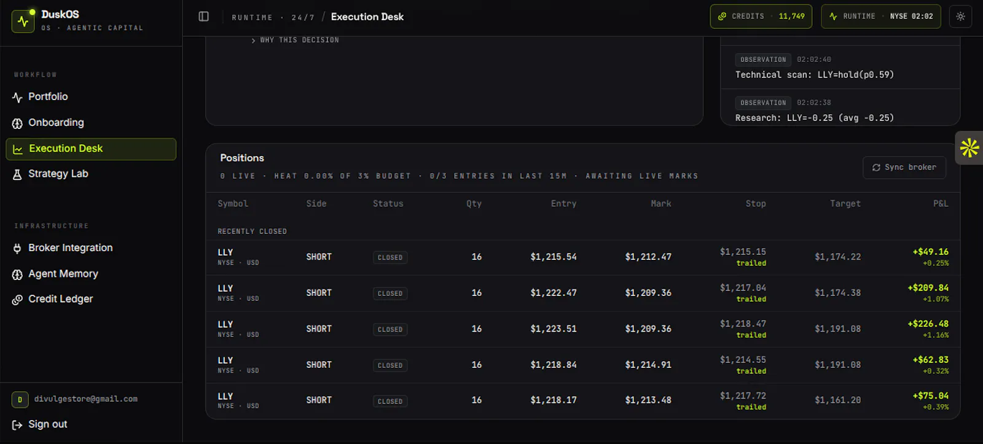Image resolution: width=983 pixels, height=444 pixels.
Task: Click the Qty column header
Action: pos(474,204)
